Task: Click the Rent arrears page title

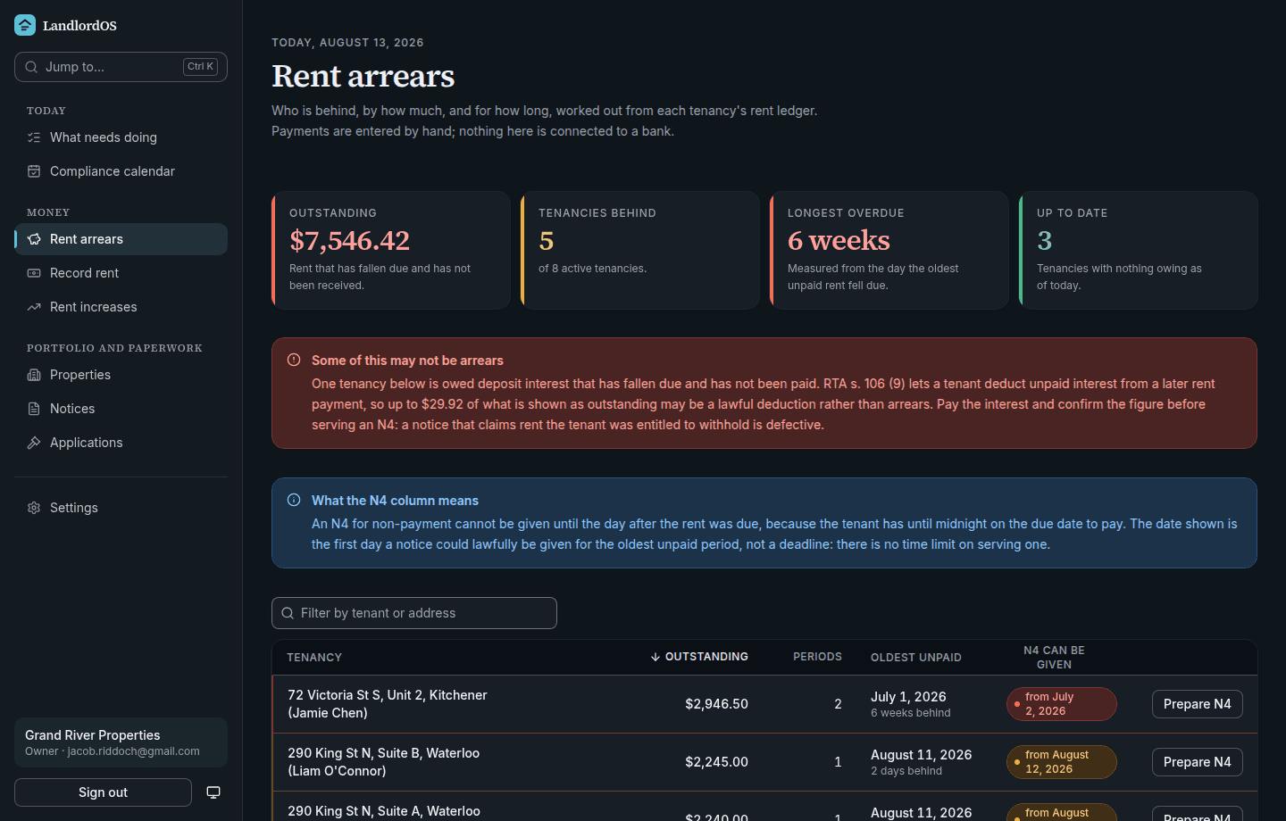Action: (x=363, y=76)
